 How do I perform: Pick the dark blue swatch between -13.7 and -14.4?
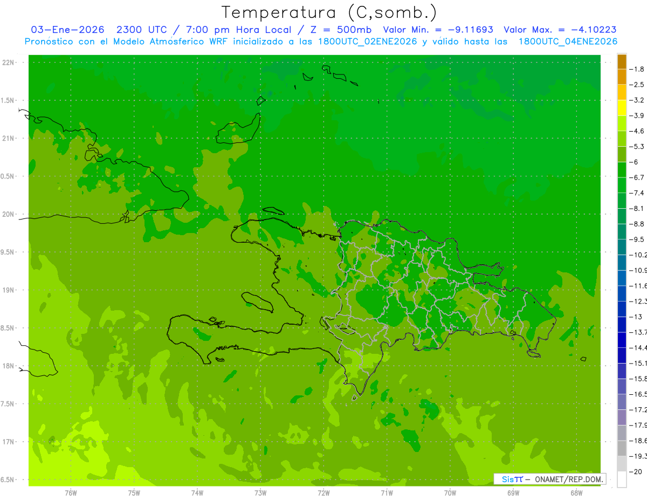pos(622,340)
